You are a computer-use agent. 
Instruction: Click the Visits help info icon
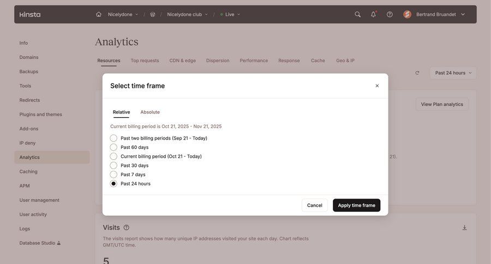click(126, 227)
